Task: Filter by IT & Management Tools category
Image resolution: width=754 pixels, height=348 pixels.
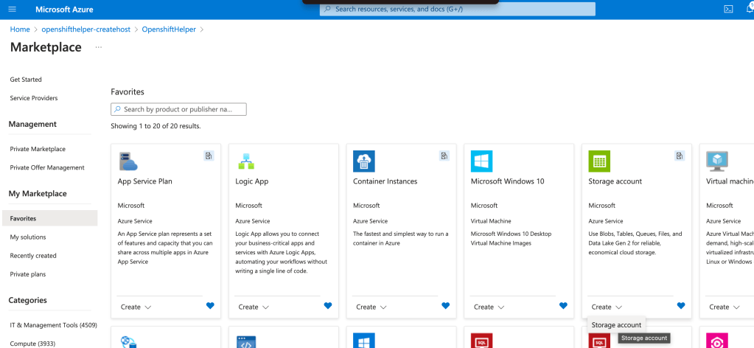Action: tap(53, 325)
